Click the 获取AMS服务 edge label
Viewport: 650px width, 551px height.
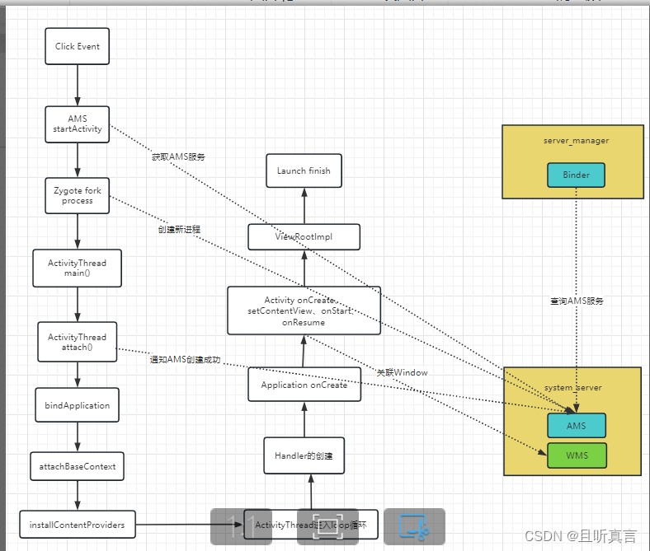click(178, 156)
